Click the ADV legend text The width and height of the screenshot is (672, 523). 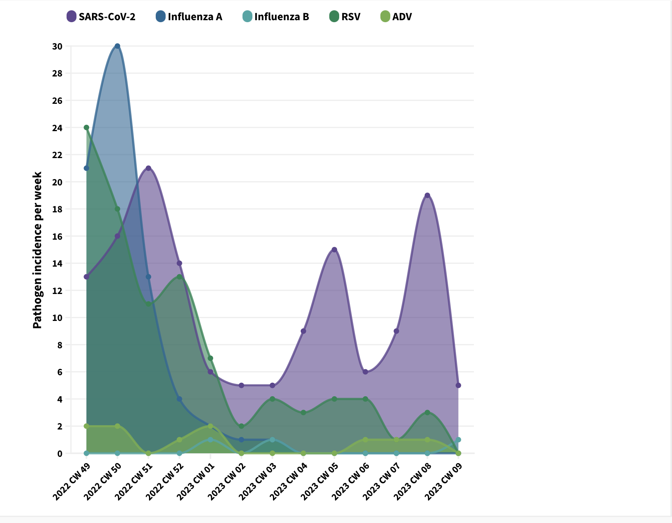(402, 17)
